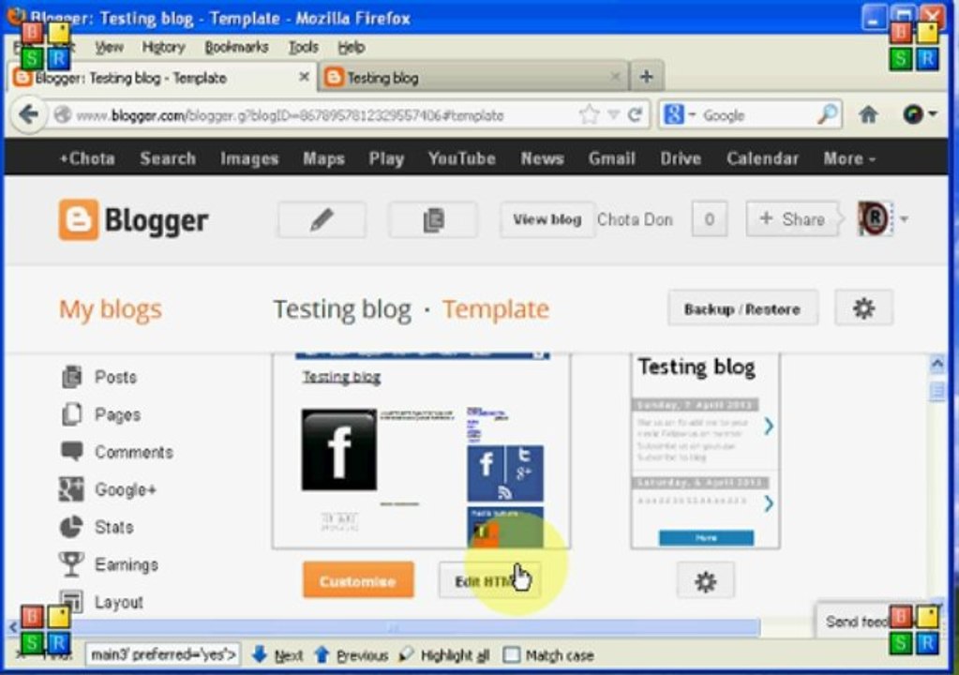Click the Share button
The image size is (959, 675).
click(x=792, y=218)
